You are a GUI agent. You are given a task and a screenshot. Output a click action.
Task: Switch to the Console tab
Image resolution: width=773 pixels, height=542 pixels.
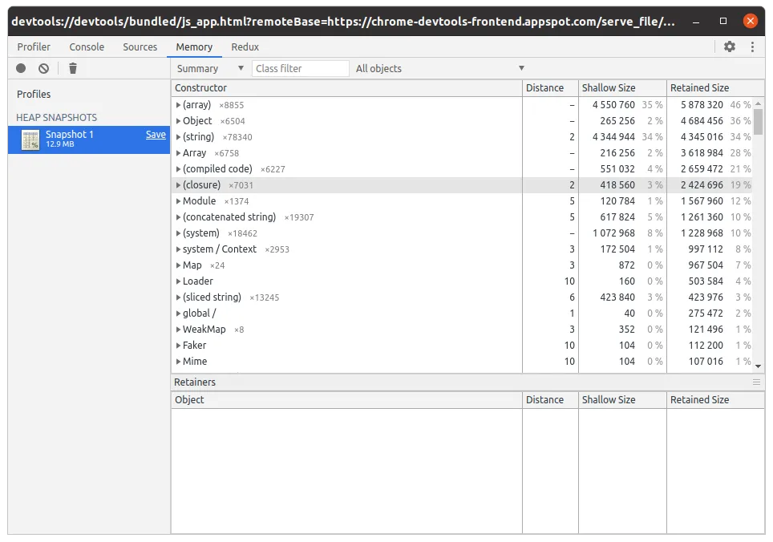tap(87, 47)
